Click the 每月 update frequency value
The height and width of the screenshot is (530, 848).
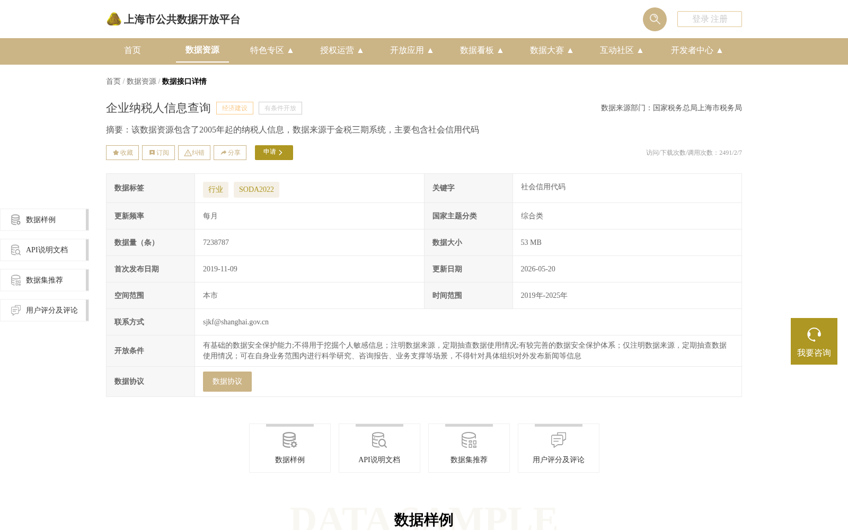point(210,216)
